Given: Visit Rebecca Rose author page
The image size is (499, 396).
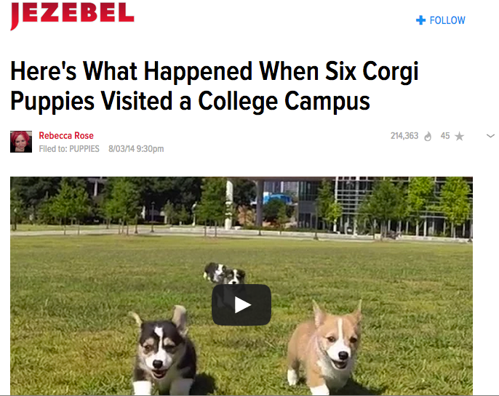Looking at the screenshot, I should click(x=66, y=136).
